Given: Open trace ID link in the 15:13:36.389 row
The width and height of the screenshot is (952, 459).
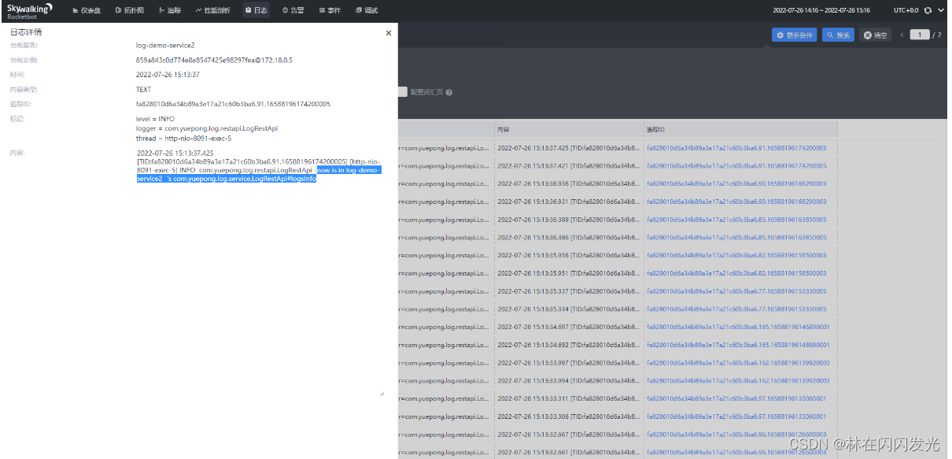Looking at the screenshot, I should click(736, 219).
